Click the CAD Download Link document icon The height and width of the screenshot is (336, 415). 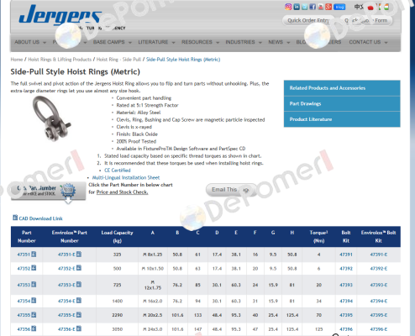point(15,218)
